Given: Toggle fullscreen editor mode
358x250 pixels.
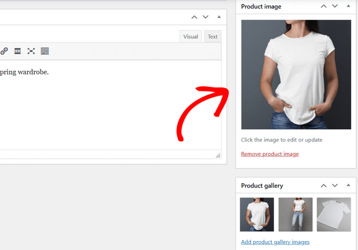Looking at the screenshot, I should (x=31, y=51).
